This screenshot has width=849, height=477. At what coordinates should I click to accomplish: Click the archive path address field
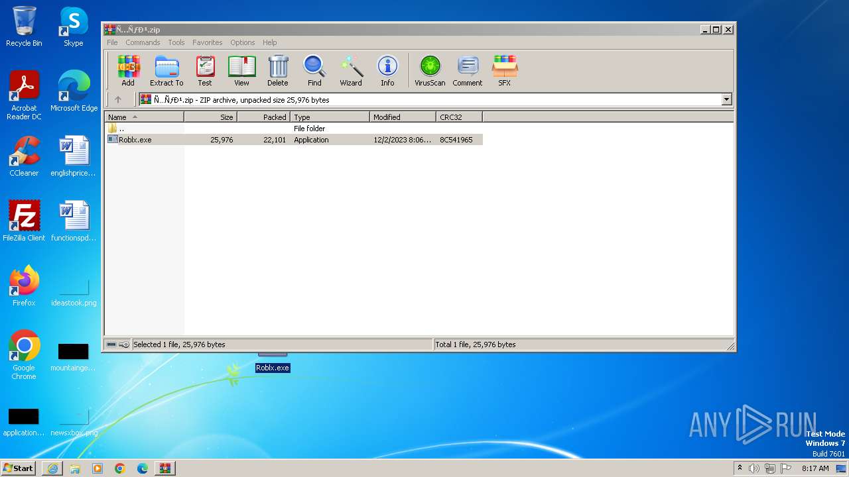(430, 99)
